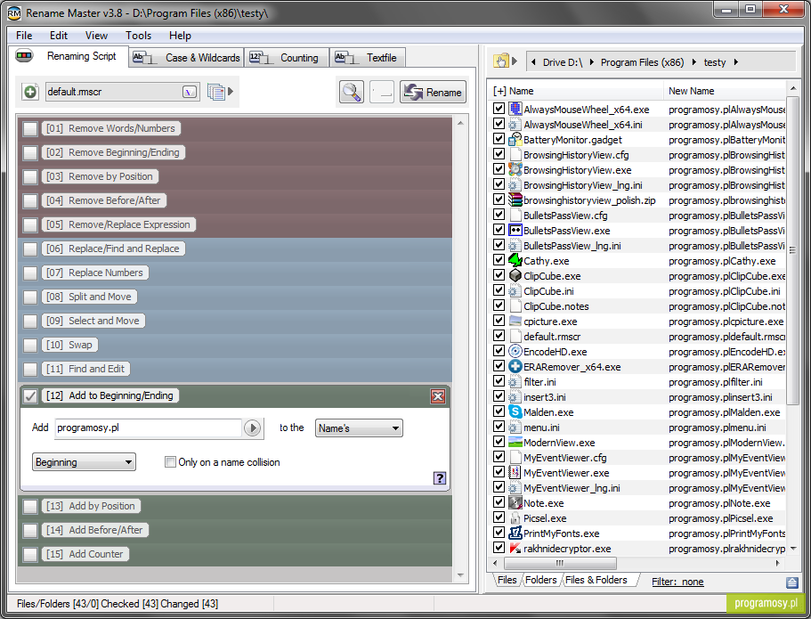Enable step 06 Replace/Find and Replace checkbox
The width and height of the screenshot is (811, 619).
(30, 249)
